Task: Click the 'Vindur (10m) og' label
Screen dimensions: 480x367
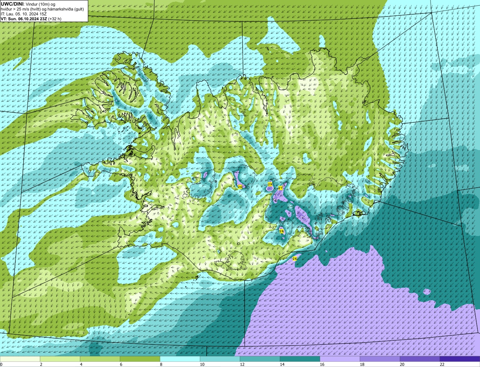Action: point(40,4)
